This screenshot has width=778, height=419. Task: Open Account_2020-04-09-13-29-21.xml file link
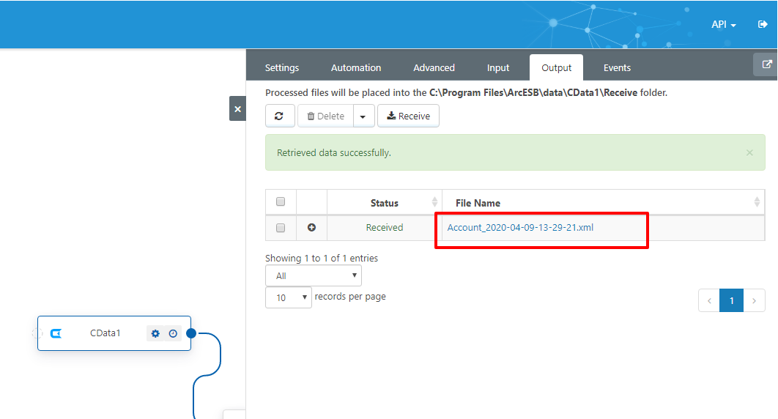click(x=520, y=228)
